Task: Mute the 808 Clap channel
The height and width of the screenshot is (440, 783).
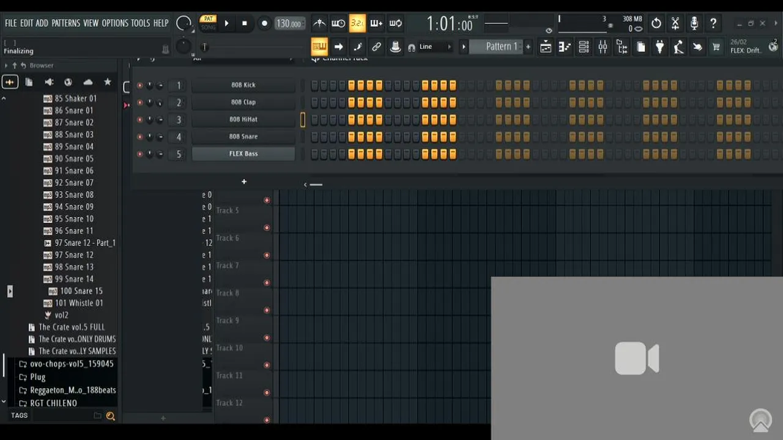Action: click(139, 103)
